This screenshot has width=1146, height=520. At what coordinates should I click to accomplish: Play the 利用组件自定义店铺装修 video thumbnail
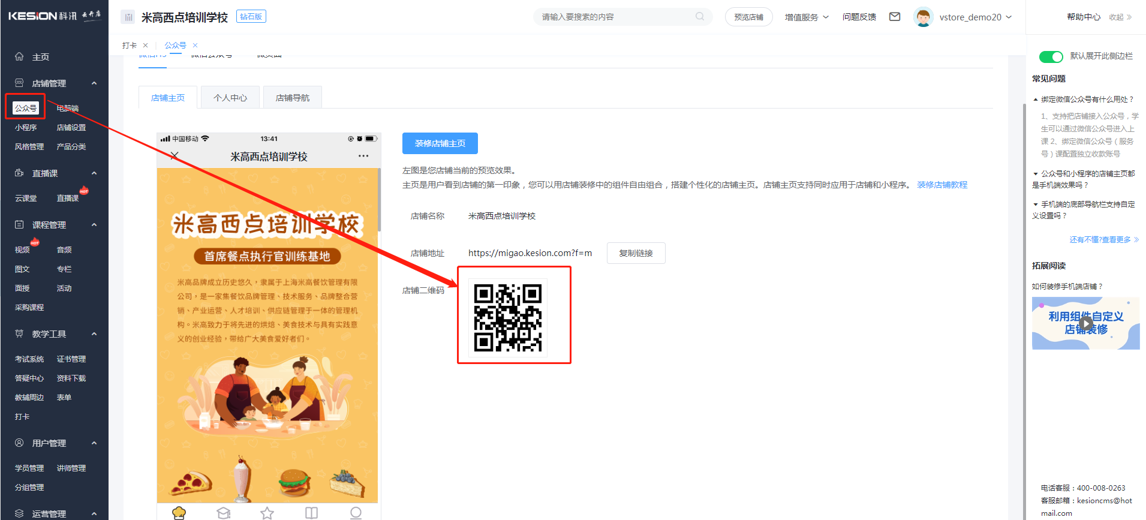click(x=1085, y=323)
